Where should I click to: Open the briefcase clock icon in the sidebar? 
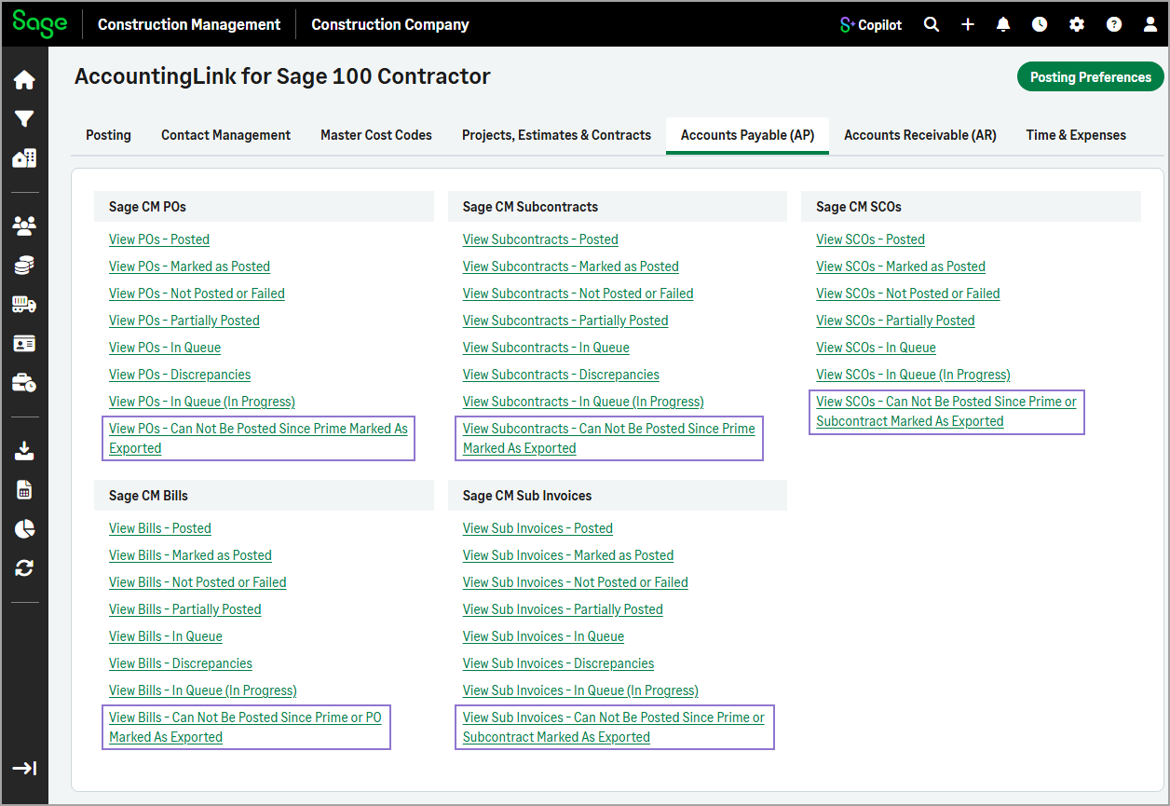tap(24, 383)
